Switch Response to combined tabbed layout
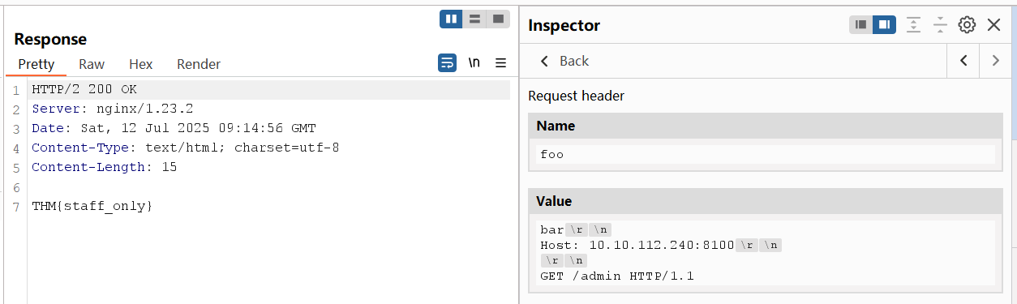Viewport: 1017px width, 304px height. [x=498, y=19]
